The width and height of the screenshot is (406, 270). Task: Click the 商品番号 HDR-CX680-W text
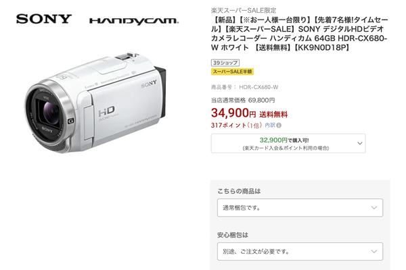pyautogui.click(x=245, y=87)
